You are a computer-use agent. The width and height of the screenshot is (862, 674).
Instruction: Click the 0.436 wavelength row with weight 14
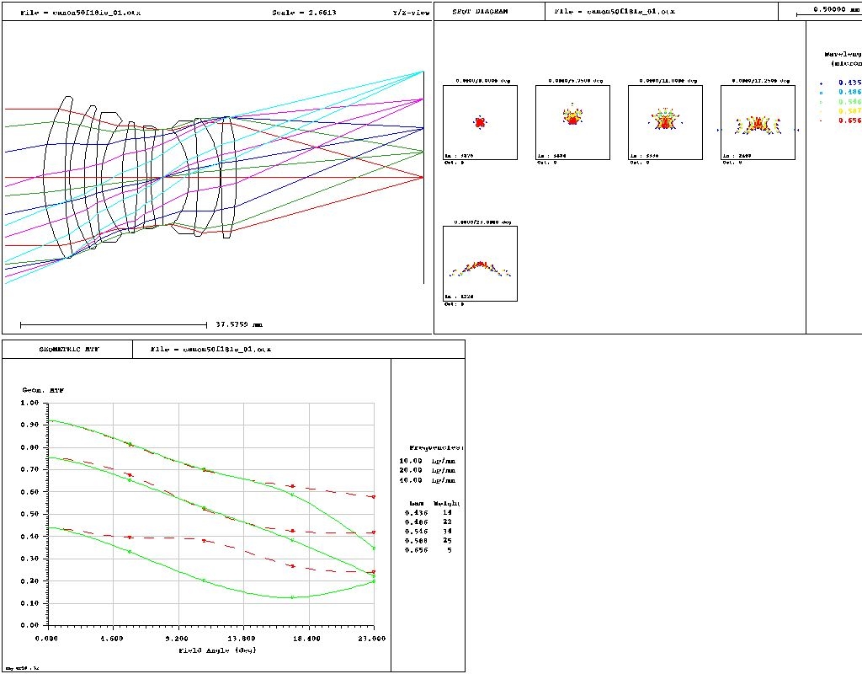click(x=428, y=513)
